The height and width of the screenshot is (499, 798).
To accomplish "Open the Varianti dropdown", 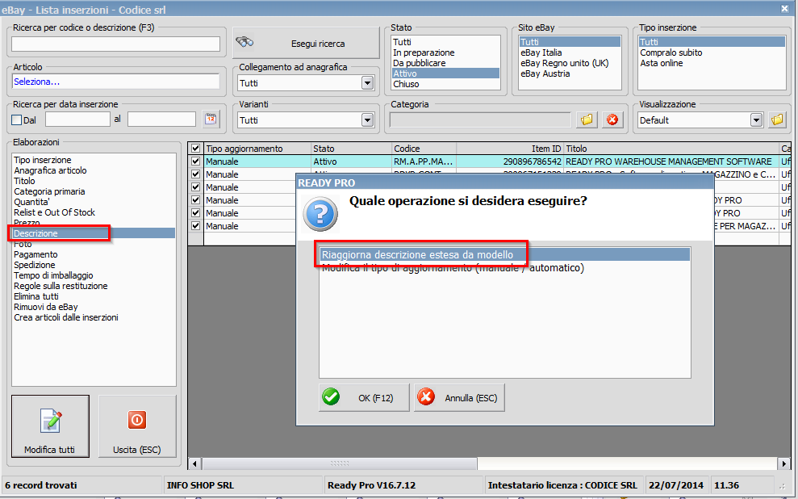I will [367, 120].
